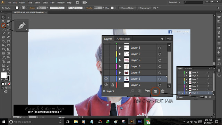Viewport: 222px width, 125px height.
Task: Open the File menu
Action: (x=9, y=2)
